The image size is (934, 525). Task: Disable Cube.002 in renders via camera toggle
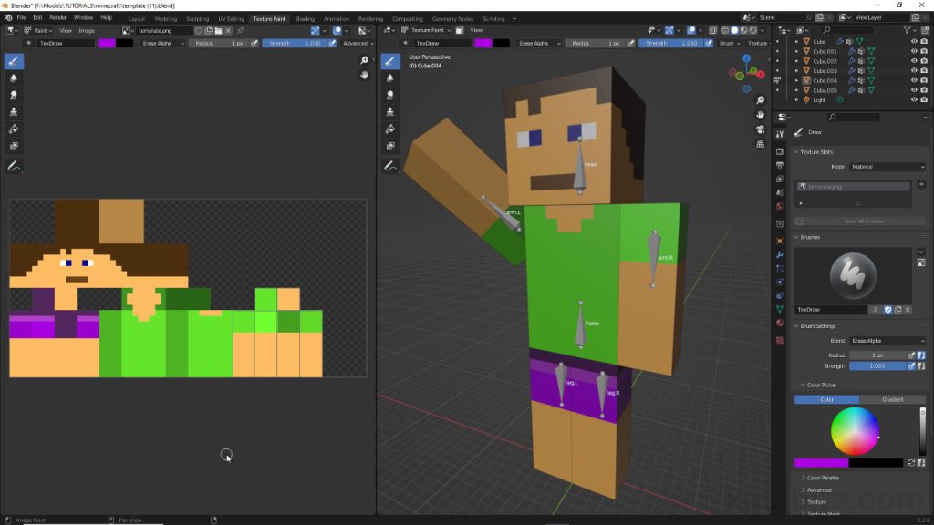(x=924, y=61)
